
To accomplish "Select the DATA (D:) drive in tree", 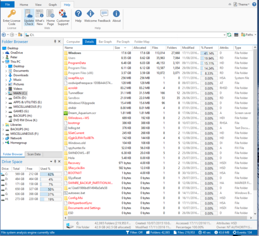I will click(20, 98).
